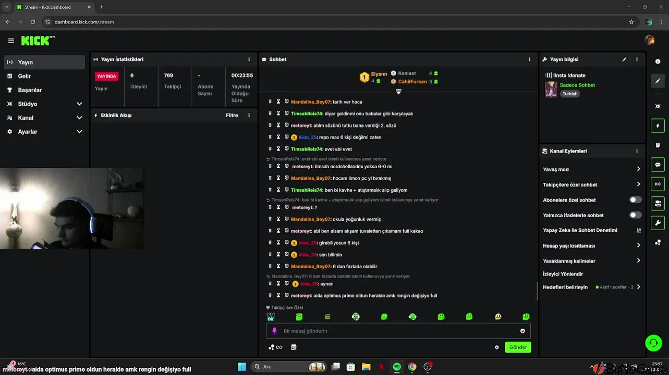Open the chat shop store icon
Viewport: 669px width, 375px height.
294,347
